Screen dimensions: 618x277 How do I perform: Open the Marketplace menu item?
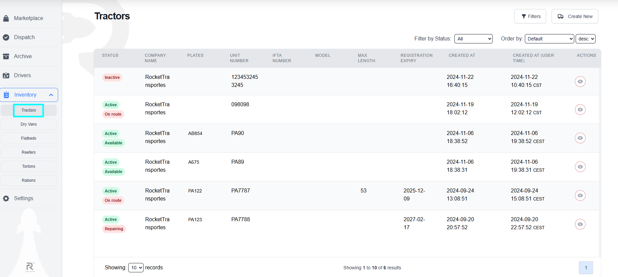[29, 18]
